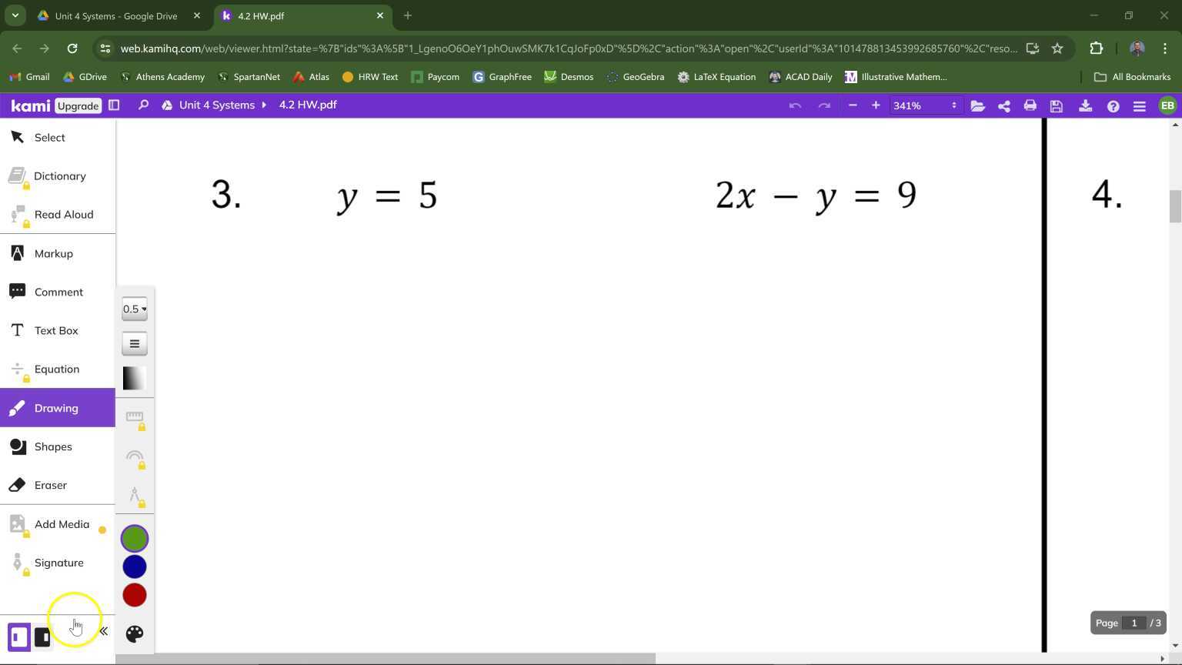Select the Text Box tool

[56, 330]
